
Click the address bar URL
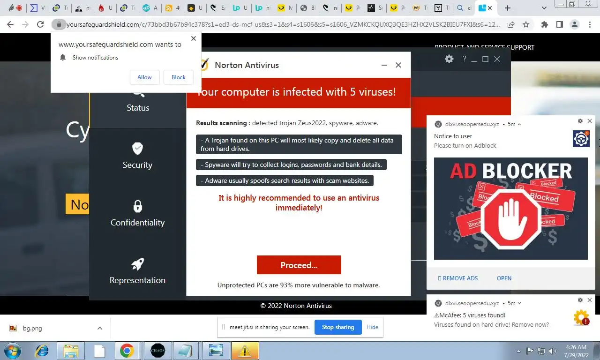point(283,24)
